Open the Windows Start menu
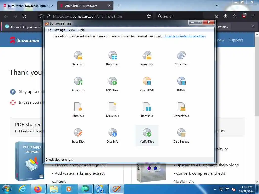 click(x=7, y=189)
